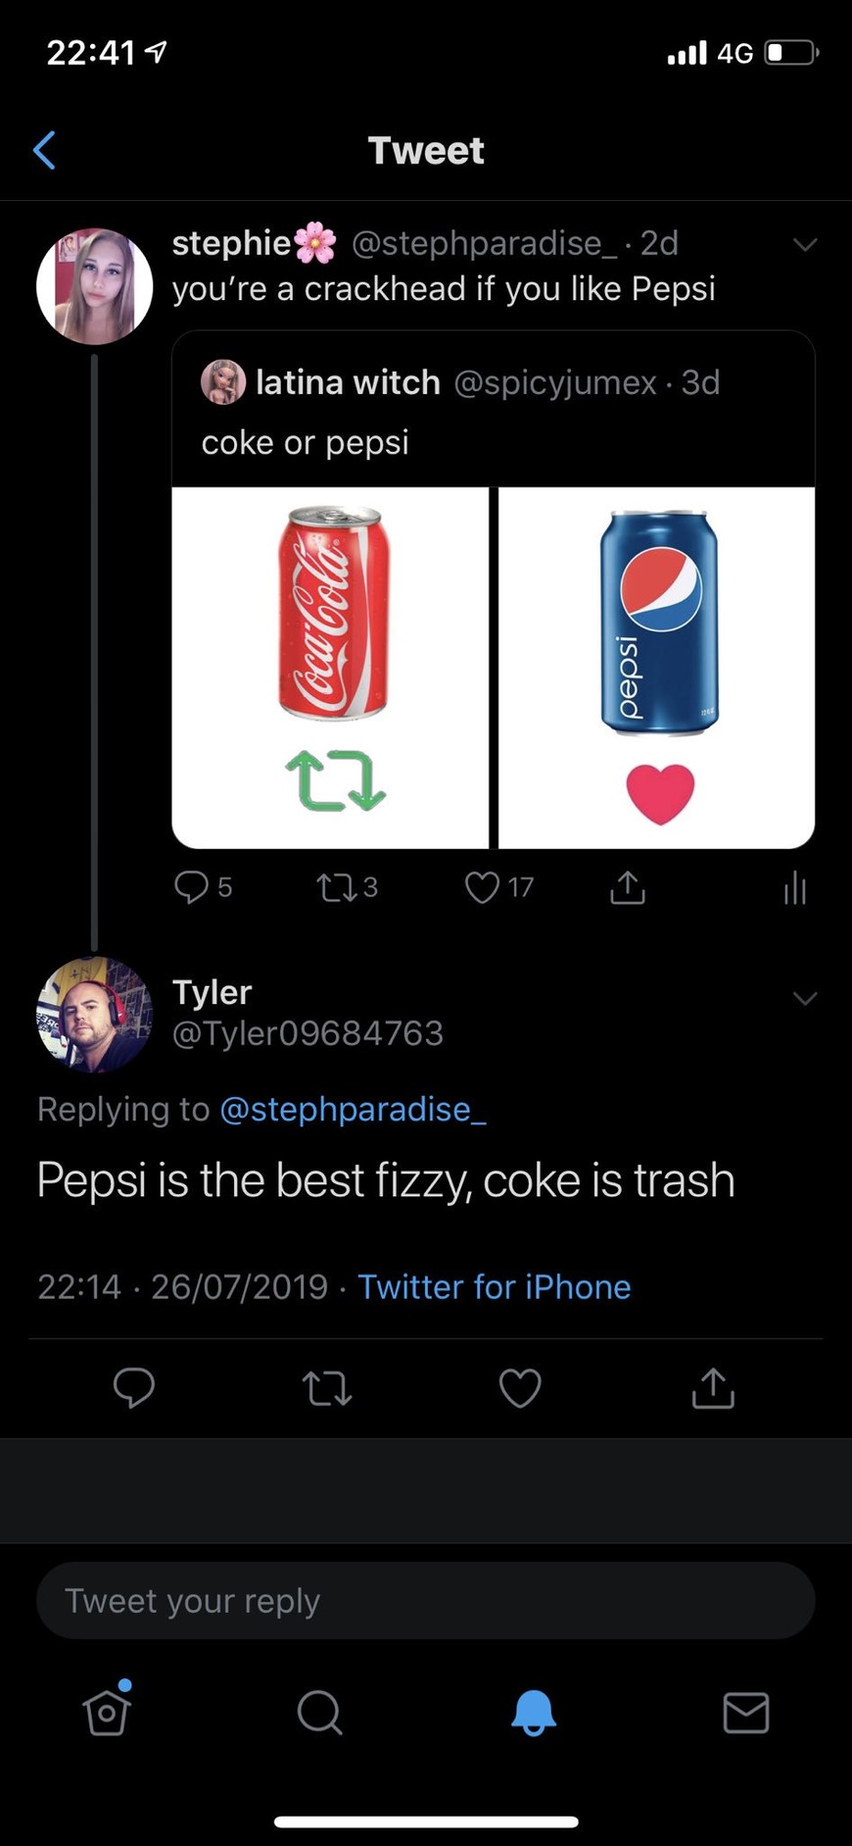The image size is (852, 1846).
Task: Go to Home tab
Action: tap(107, 1712)
